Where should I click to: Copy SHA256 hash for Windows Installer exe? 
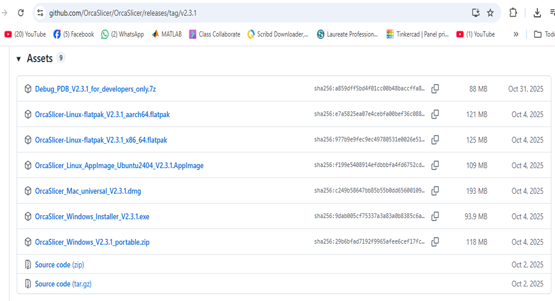tap(435, 216)
